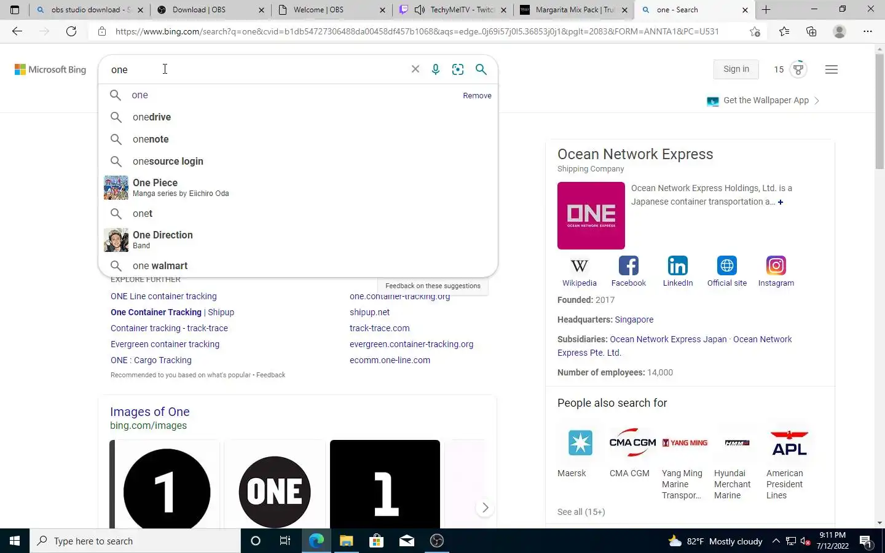Click in the browser address bar
The width and height of the screenshot is (885, 553).
coord(417,31)
